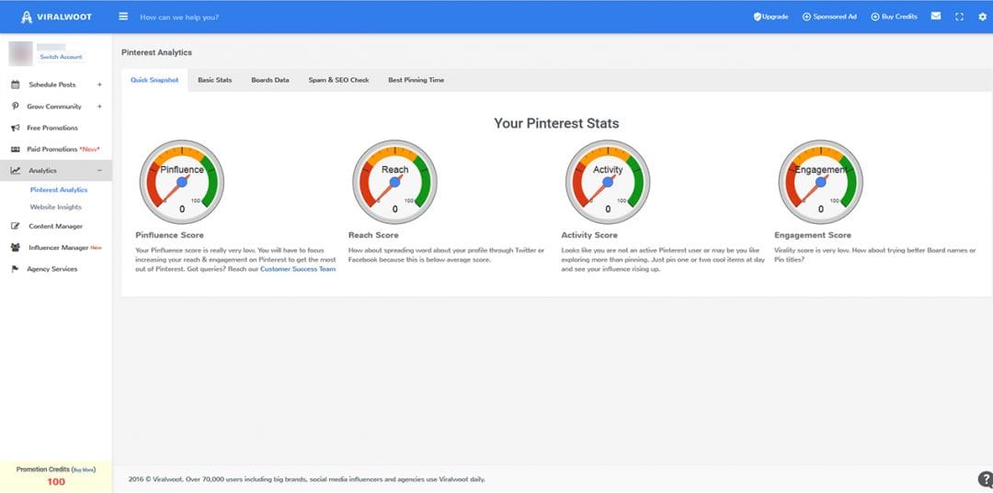Select Website Insights submenu item

point(56,207)
